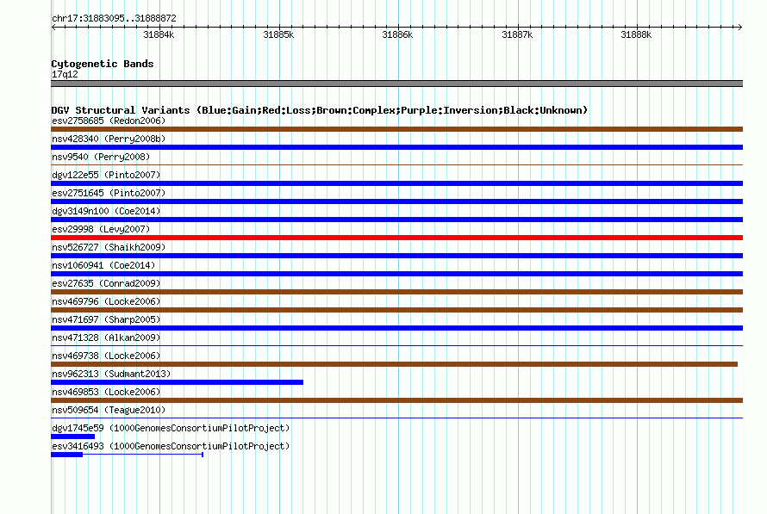Click the 31888k ruler tick label
The image size is (767, 514).
(636, 34)
